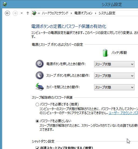Toggle 高速スタートアップを有効にする checkbox
This screenshot has width=138, height=149.
point(37,148)
